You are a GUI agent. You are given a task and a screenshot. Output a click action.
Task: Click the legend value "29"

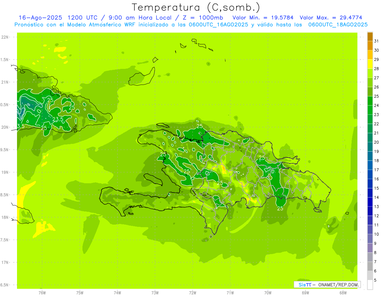[377, 60]
